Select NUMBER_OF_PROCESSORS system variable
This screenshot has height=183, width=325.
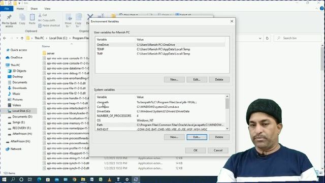click(x=160, y=116)
